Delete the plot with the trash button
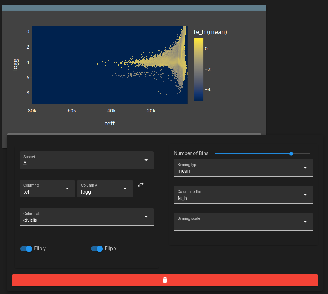Image resolution: width=328 pixels, height=294 pixels. [x=165, y=280]
